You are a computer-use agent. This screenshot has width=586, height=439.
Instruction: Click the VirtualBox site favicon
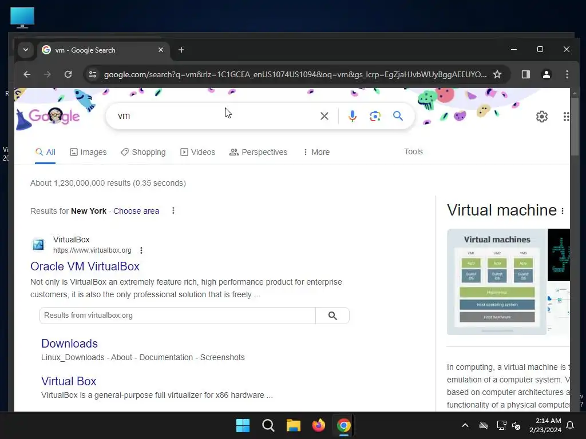(38, 245)
